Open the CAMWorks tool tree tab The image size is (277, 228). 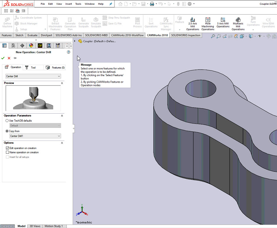[58, 46]
